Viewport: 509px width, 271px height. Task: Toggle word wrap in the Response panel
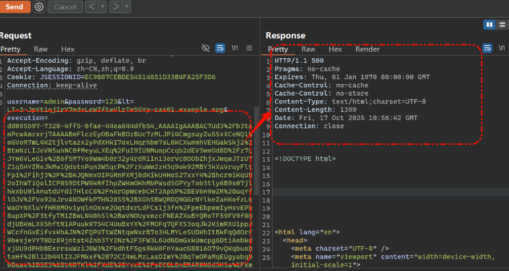[487, 48]
